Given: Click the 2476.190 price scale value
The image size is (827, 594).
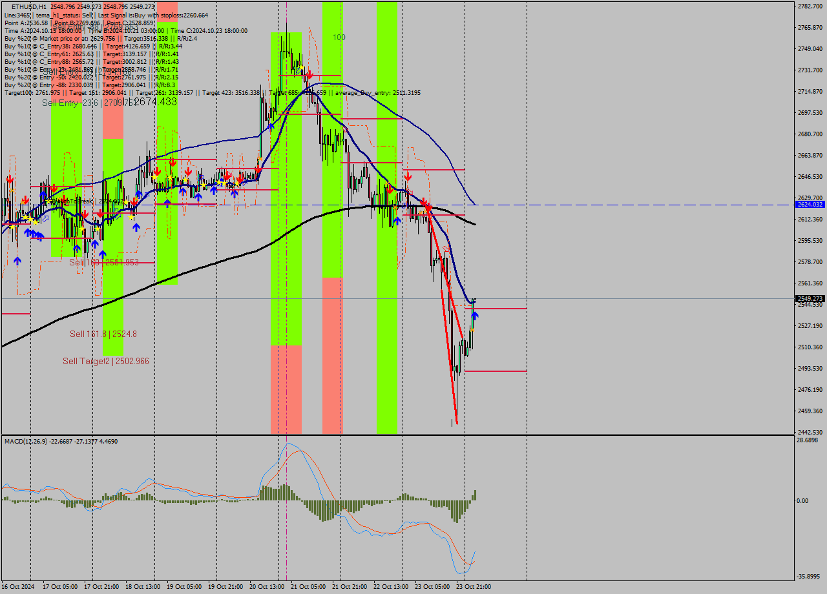Looking at the screenshot, I should 810,389.
